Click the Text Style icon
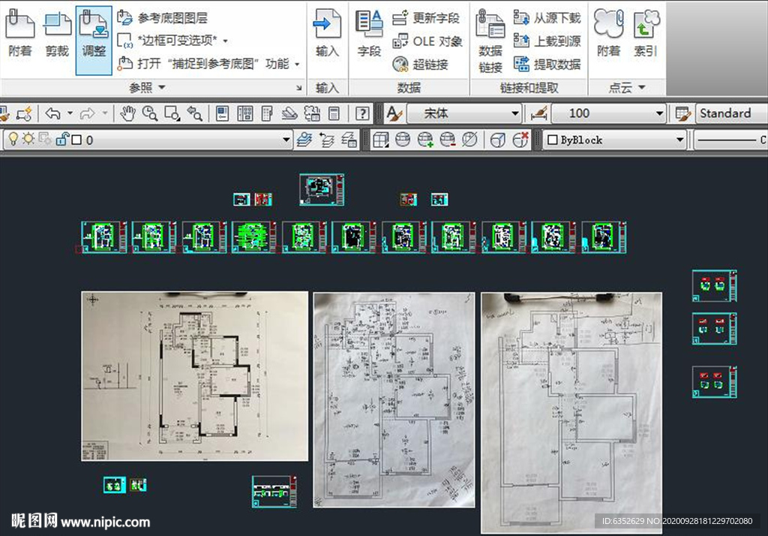Viewport: 768px width, 536px height. point(394,114)
